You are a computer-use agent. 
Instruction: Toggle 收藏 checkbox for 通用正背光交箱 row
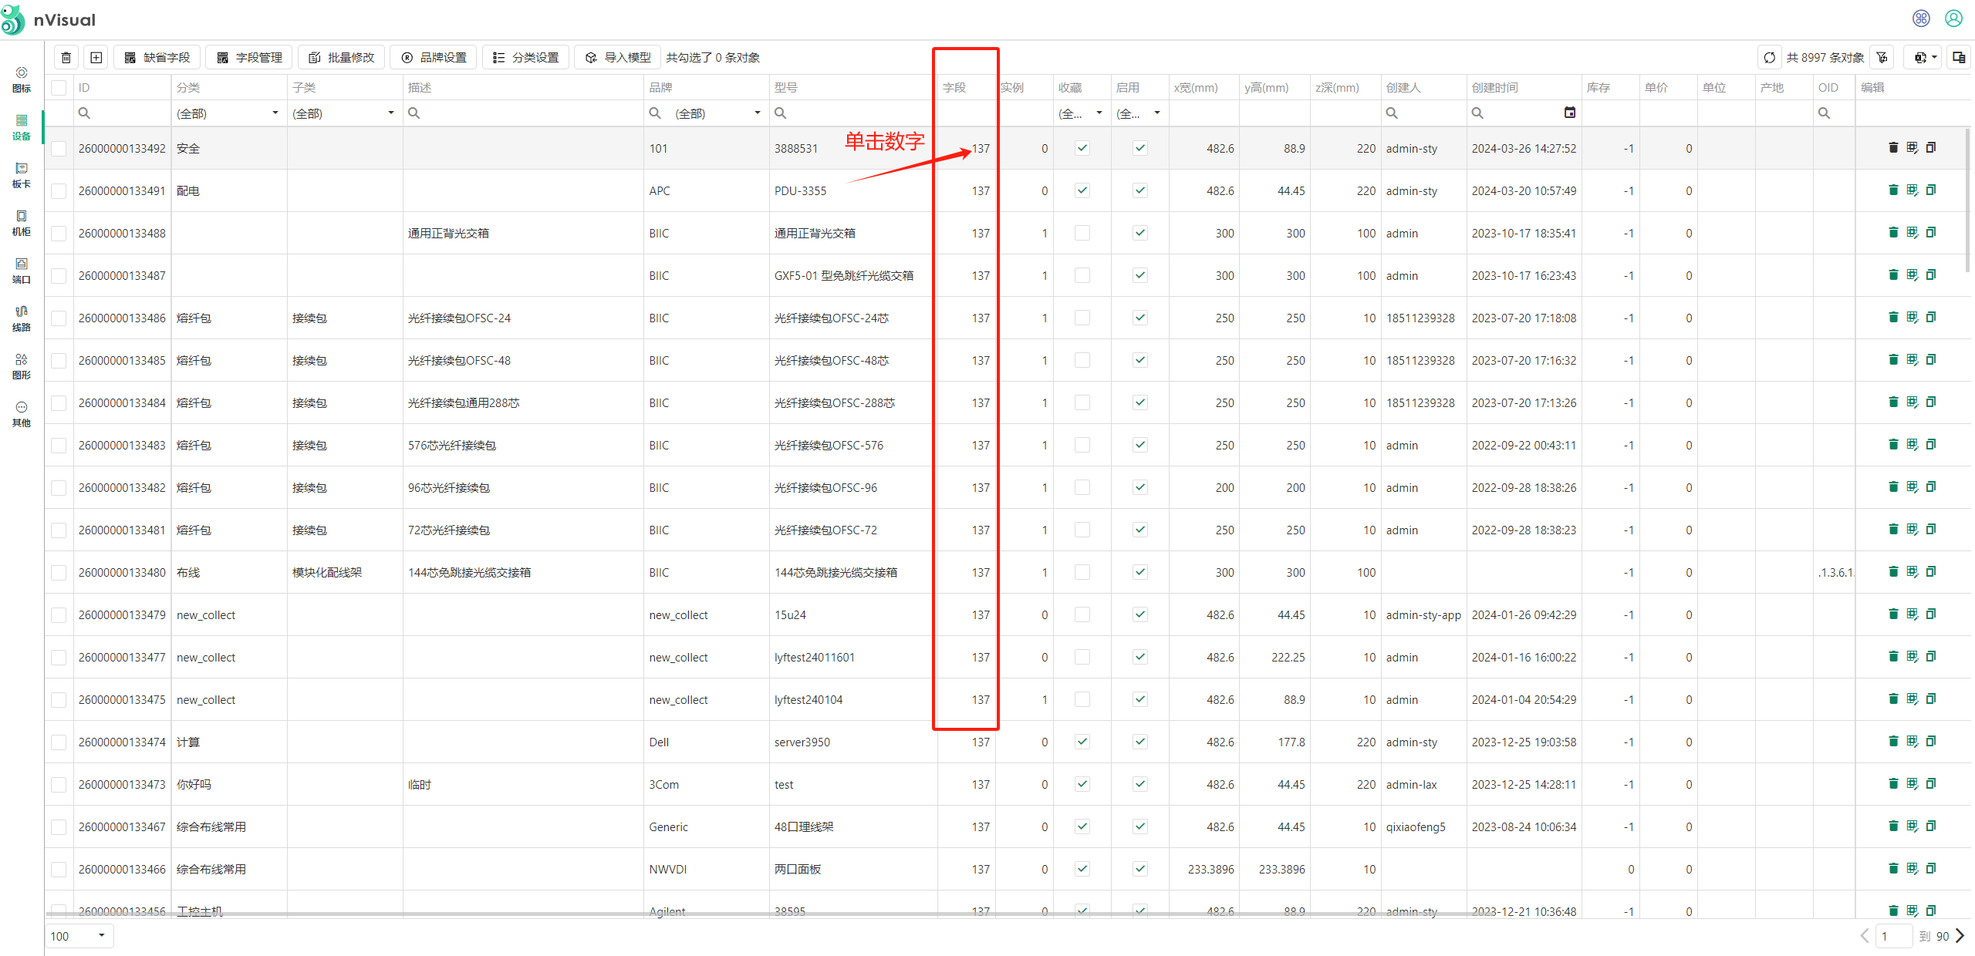click(x=1082, y=233)
